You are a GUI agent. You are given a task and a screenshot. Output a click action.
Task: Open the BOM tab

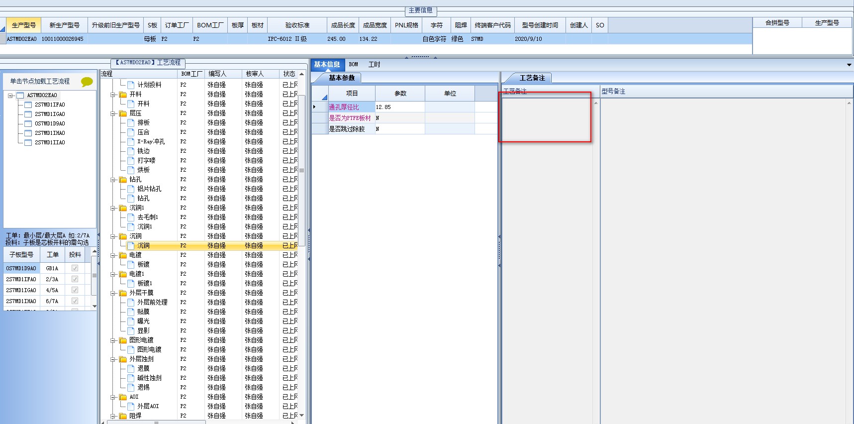[x=354, y=65]
